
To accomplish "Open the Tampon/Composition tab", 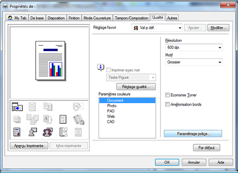I will click(x=131, y=18).
